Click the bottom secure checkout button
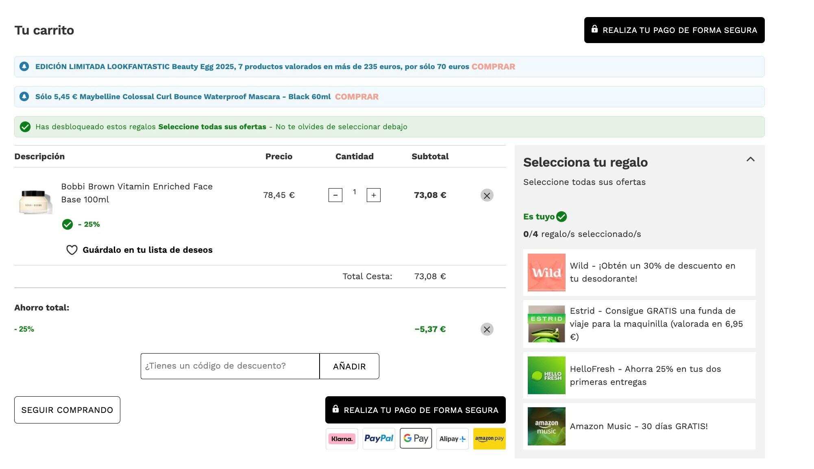Viewport: 814px width, 469px height. coord(415,410)
